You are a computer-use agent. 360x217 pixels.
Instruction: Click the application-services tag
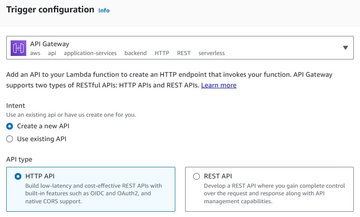click(90, 53)
